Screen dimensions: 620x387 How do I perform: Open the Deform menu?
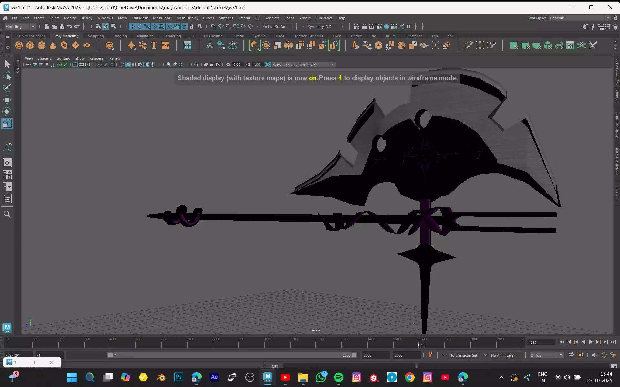coord(243,18)
